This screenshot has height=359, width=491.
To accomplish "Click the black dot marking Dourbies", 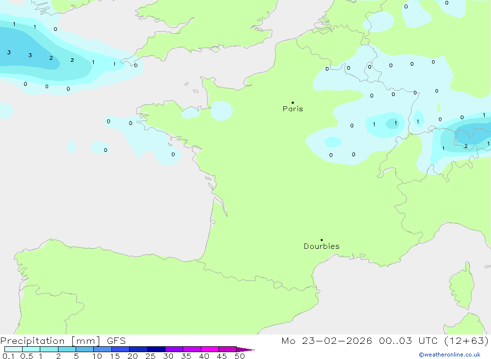I will [322, 240].
